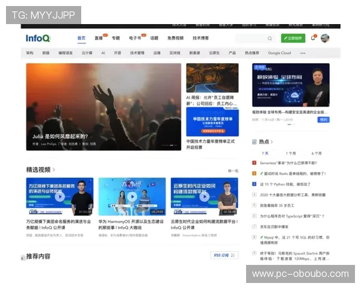Open 中国技术力量年度榜单正式开启投票 link
This screenshot has width=361, height=289.
click(x=211, y=144)
